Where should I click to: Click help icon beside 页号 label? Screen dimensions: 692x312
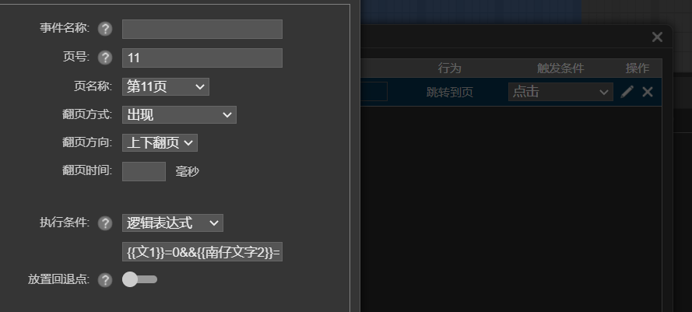coord(104,58)
